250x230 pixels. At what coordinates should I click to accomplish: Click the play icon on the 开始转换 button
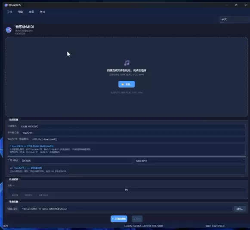113,219
